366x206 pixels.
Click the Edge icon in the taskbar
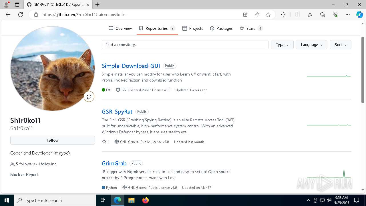click(x=118, y=200)
